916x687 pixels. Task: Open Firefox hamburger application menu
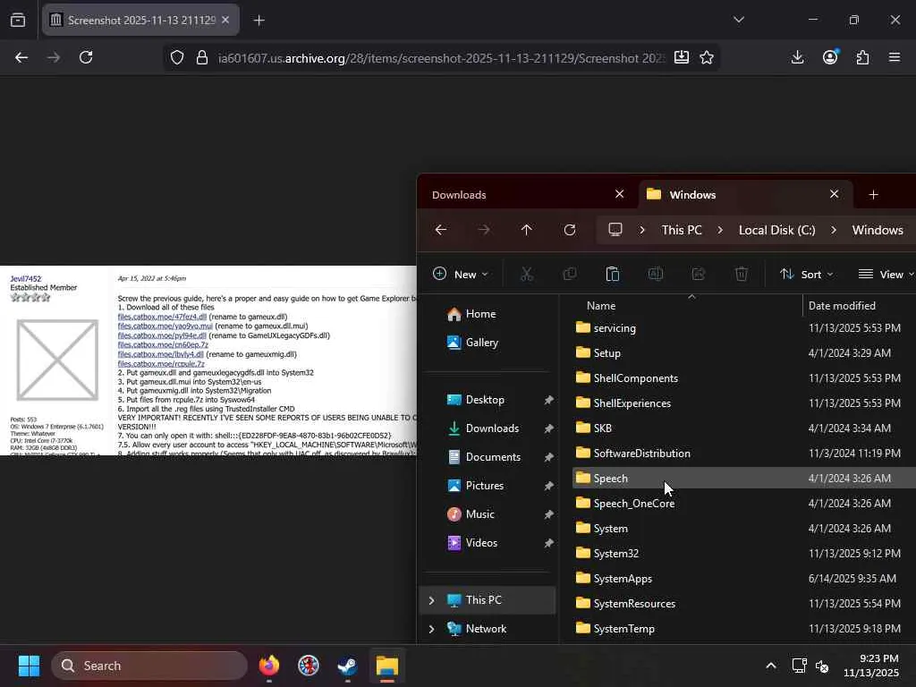pyautogui.click(x=895, y=57)
